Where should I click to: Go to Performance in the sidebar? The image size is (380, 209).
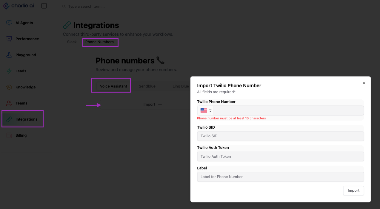click(27, 39)
